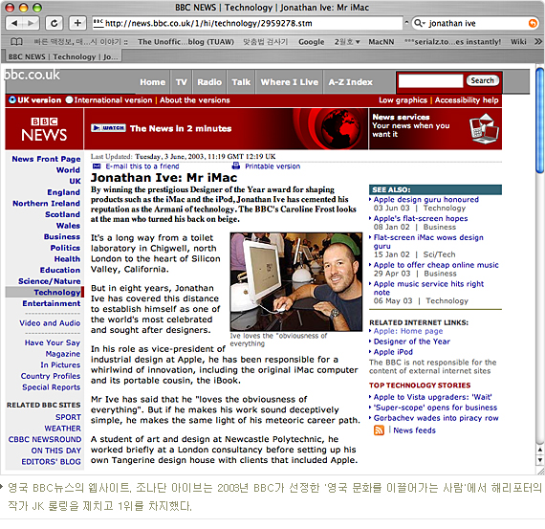
Task: Click the Jonathan Ive photo
Action: coord(296,281)
